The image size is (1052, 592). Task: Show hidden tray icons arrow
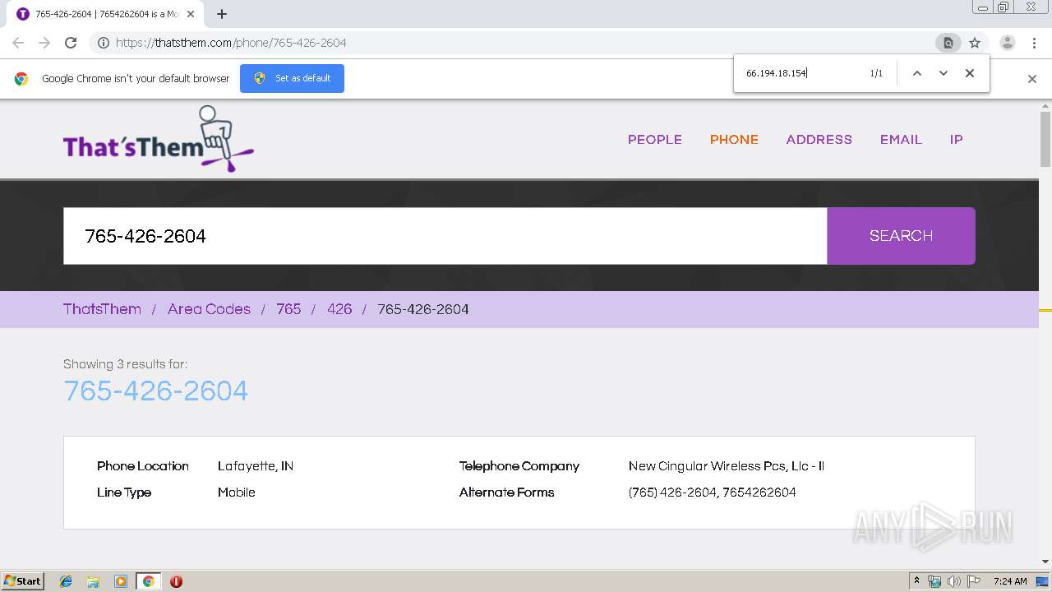(916, 581)
